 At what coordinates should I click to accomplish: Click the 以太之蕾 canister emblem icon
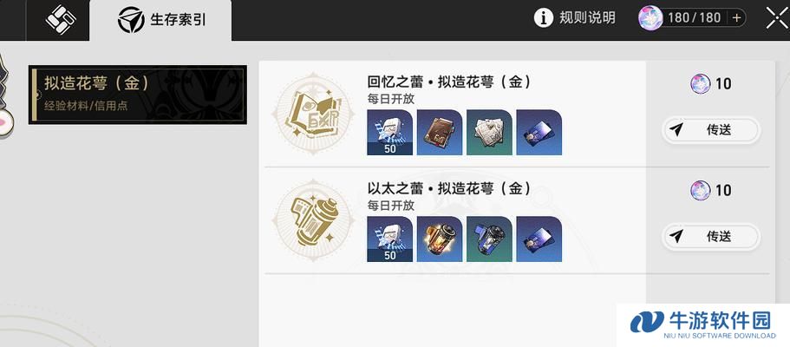[x=313, y=220]
